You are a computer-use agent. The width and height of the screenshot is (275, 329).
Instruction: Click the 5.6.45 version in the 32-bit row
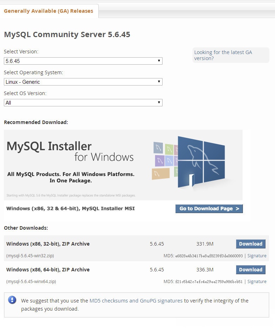[x=157, y=244]
